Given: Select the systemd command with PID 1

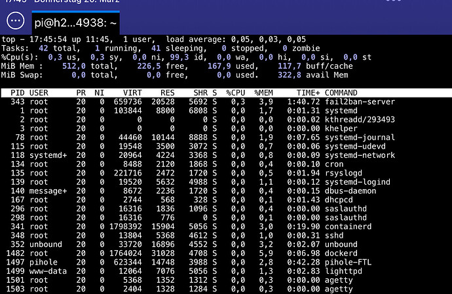Looking at the screenshot, I should tap(341, 111).
